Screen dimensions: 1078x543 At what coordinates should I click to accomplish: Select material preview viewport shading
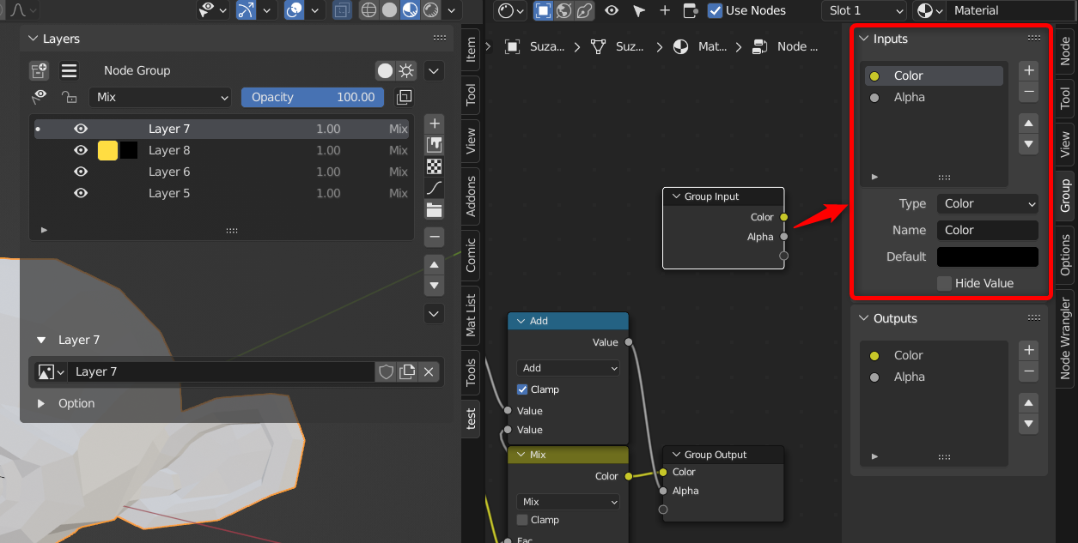click(410, 10)
